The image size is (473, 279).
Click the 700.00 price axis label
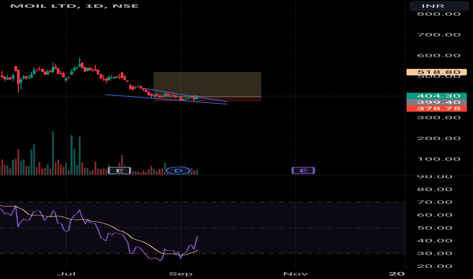pyautogui.click(x=438, y=34)
